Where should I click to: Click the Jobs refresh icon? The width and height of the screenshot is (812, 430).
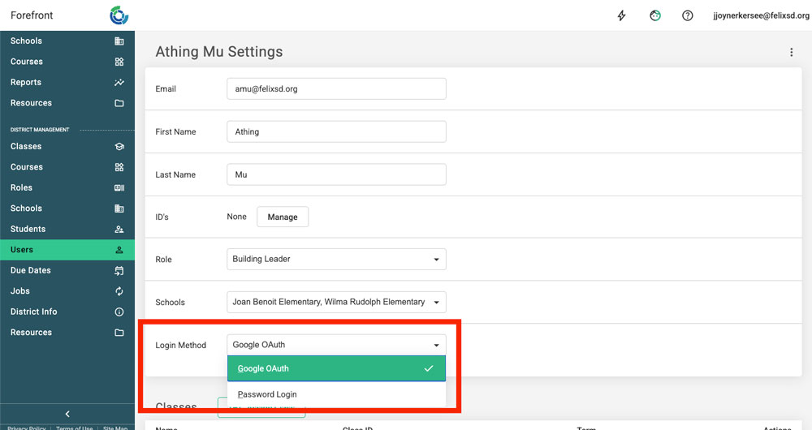coord(119,291)
